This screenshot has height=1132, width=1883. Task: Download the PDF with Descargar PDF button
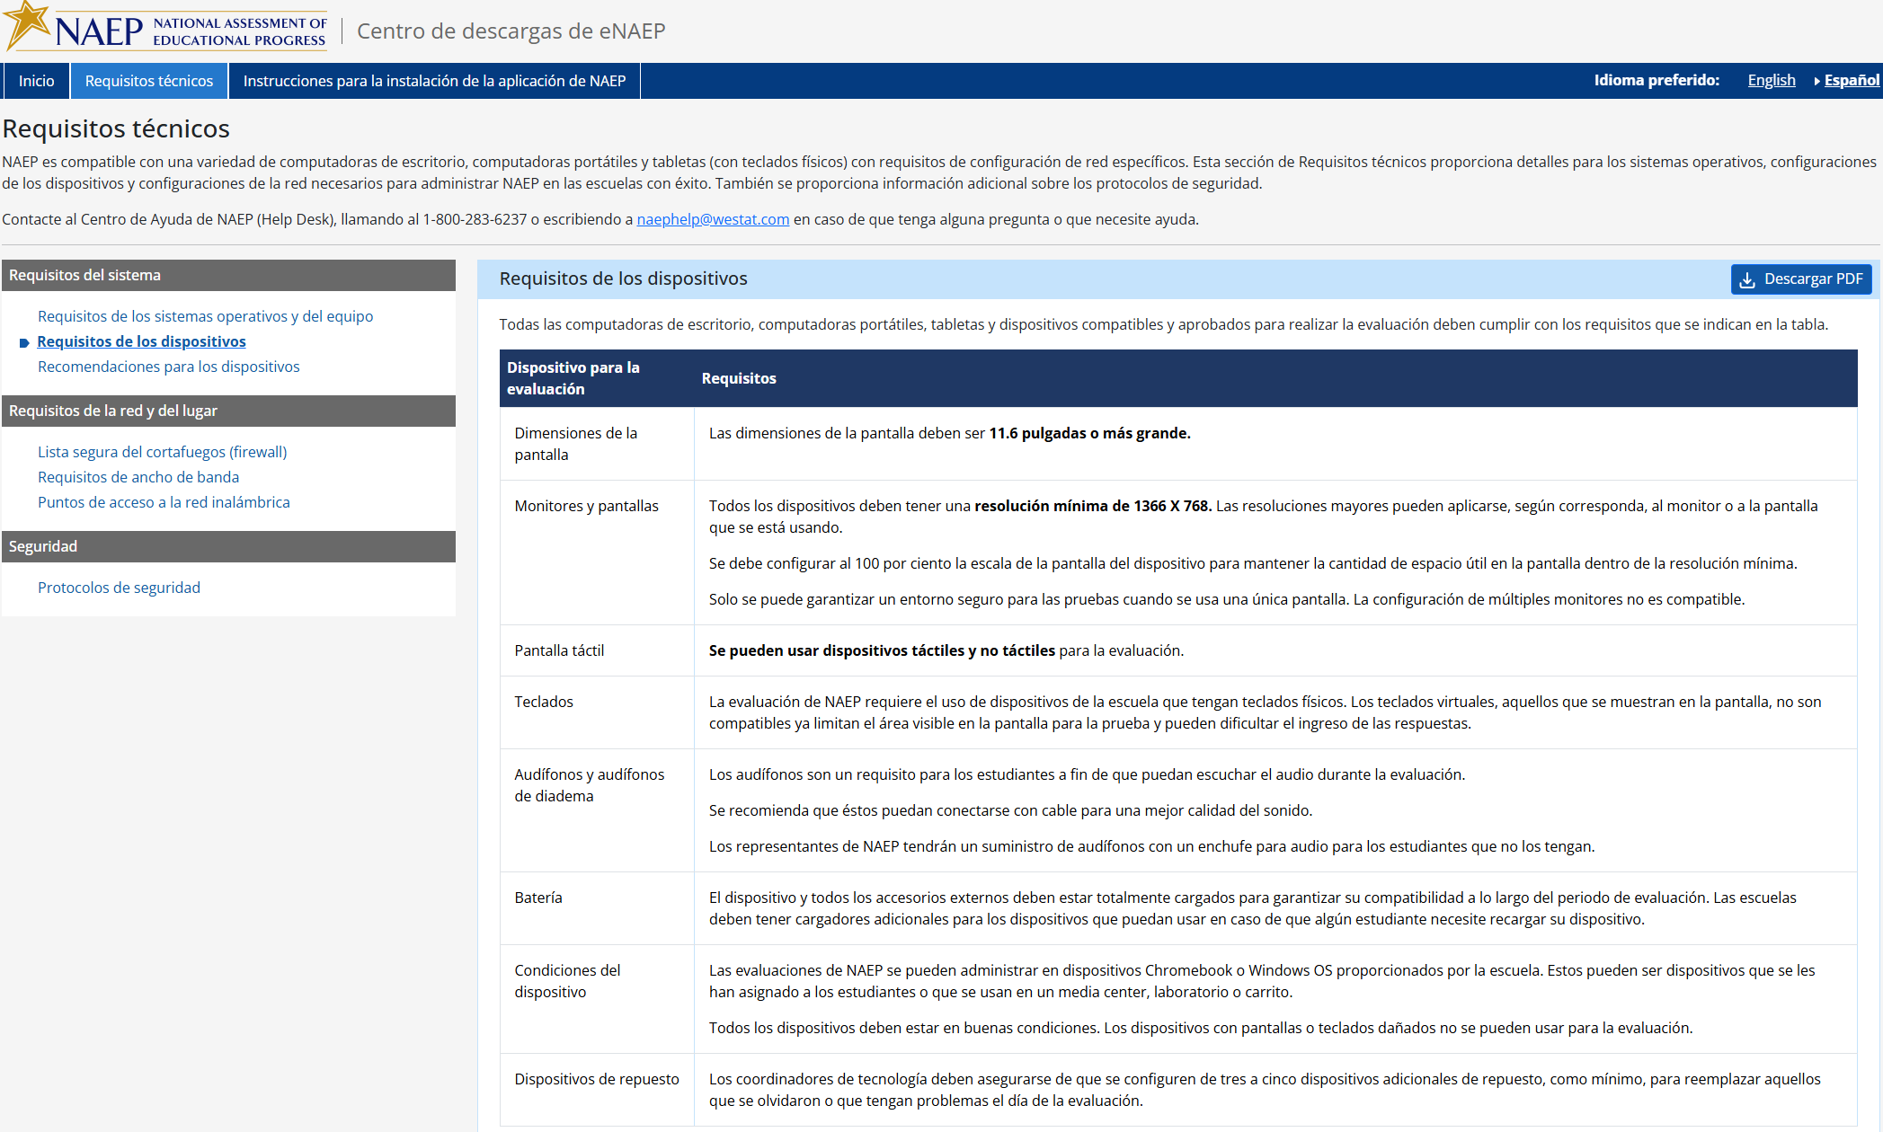pos(1800,279)
